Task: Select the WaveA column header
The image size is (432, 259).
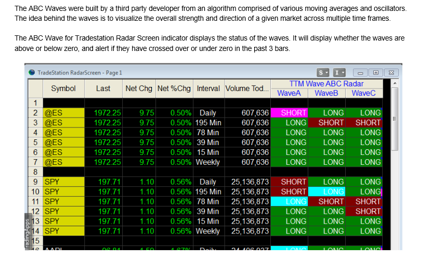Action: [289, 93]
